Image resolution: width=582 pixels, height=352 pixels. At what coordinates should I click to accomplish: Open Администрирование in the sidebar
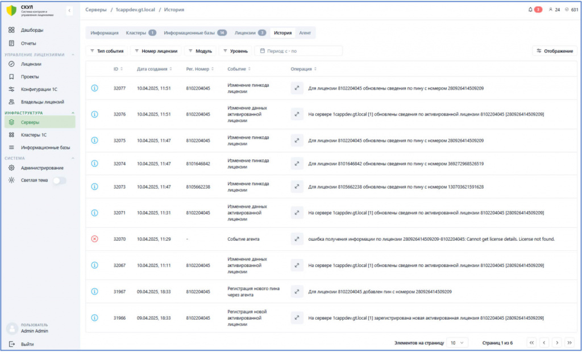(x=40, y=168)
